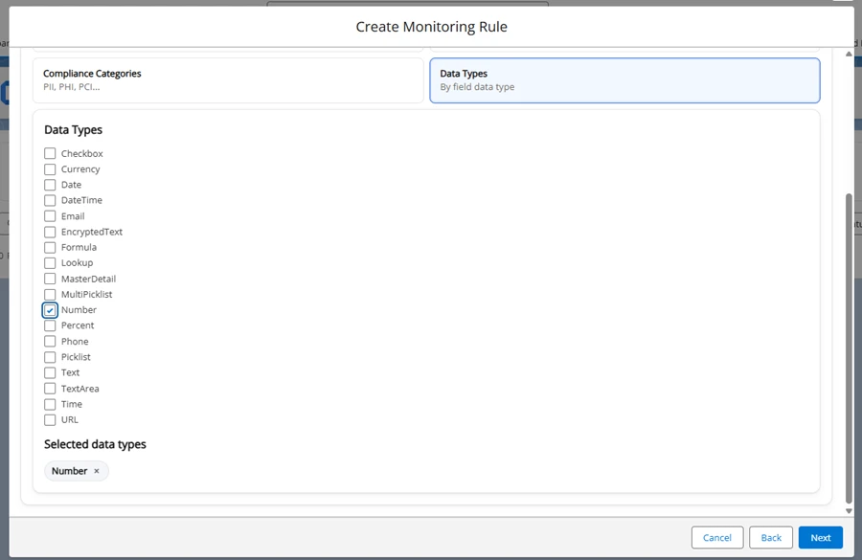Enable the Percent data type
Screen dimensions: 862x560
49,325
